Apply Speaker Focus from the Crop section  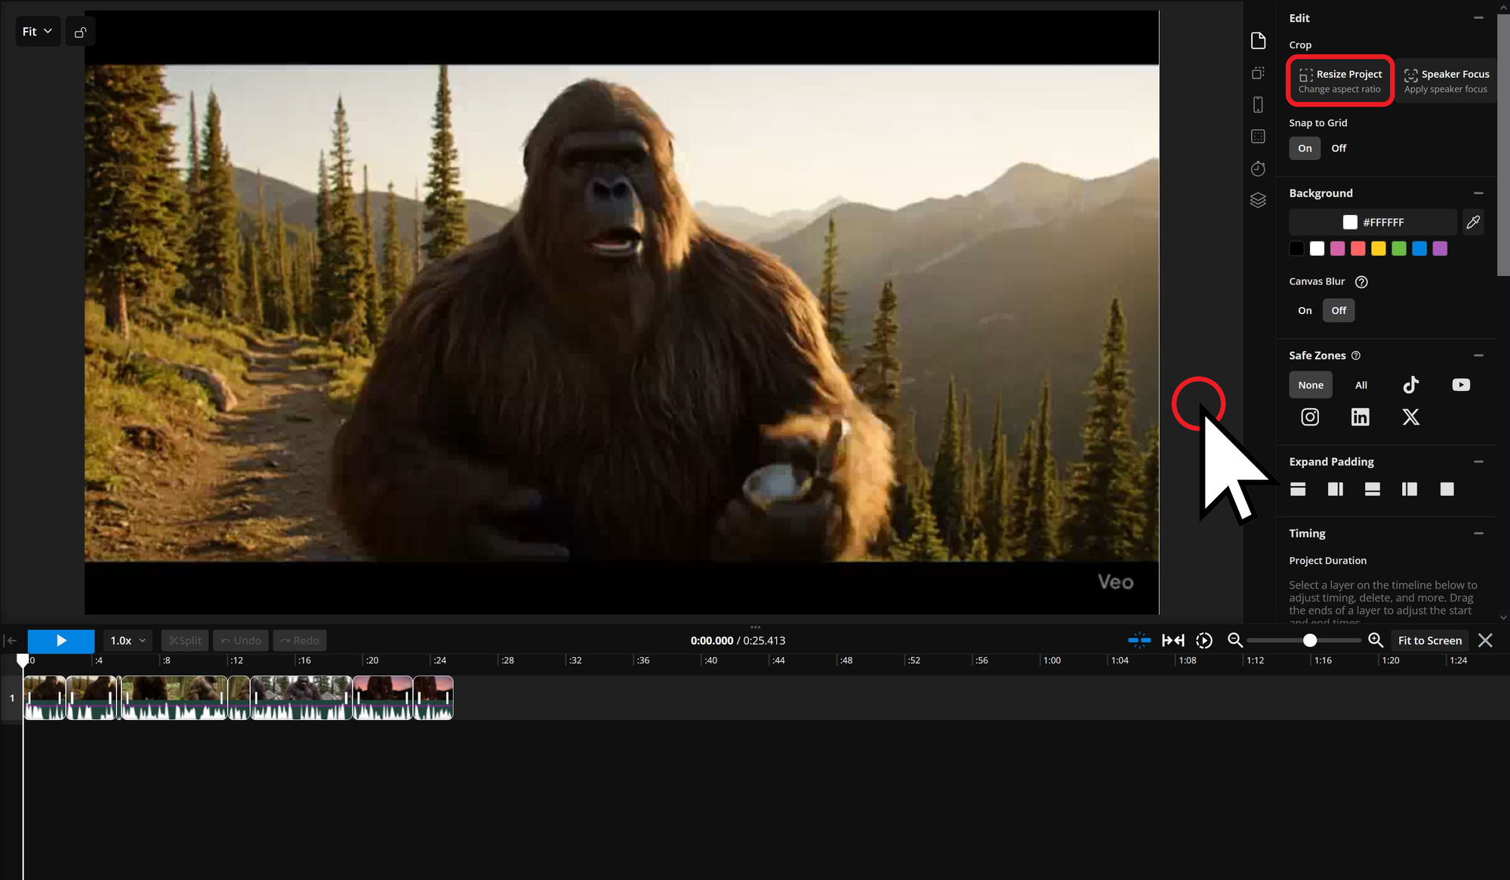(x=1445, y=80)
